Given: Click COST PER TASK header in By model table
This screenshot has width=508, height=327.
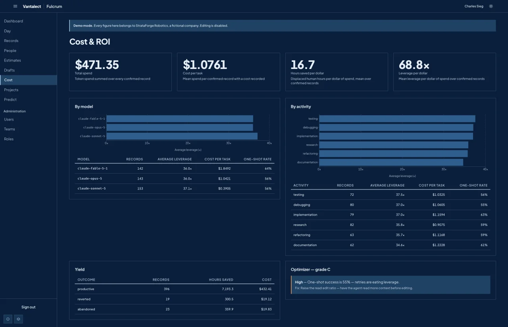Looking at the screenshot, I should (217, 159).
